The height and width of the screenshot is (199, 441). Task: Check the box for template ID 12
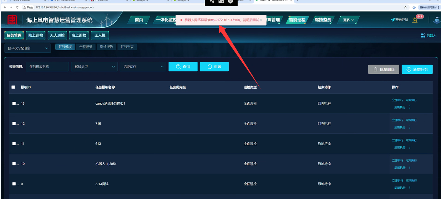point(14,124)
